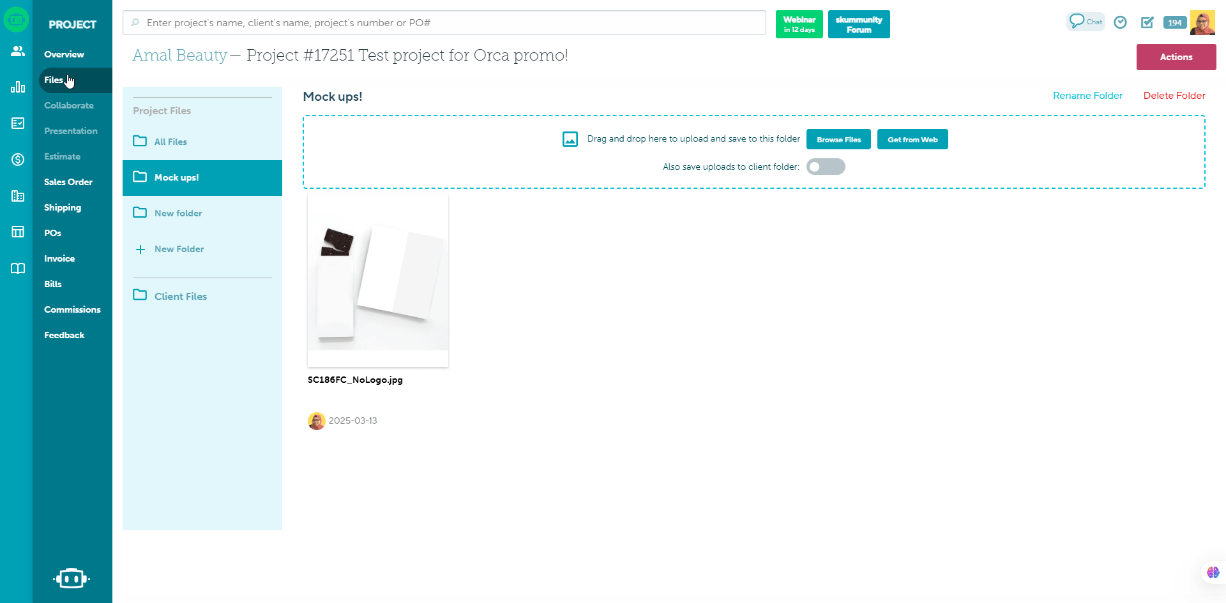Open the Actions dropdown button
The image size is (1226, 603).
click(x=1176, y=57)
